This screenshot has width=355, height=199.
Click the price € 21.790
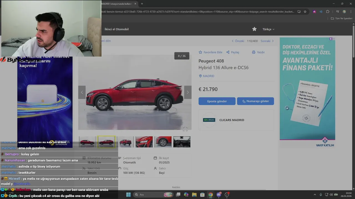(x=208, y=89)
